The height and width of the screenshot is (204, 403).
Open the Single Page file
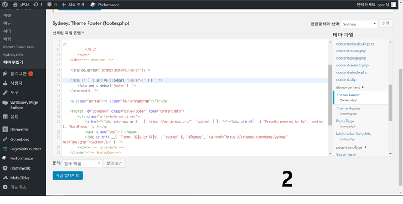[x=346, y=154]
